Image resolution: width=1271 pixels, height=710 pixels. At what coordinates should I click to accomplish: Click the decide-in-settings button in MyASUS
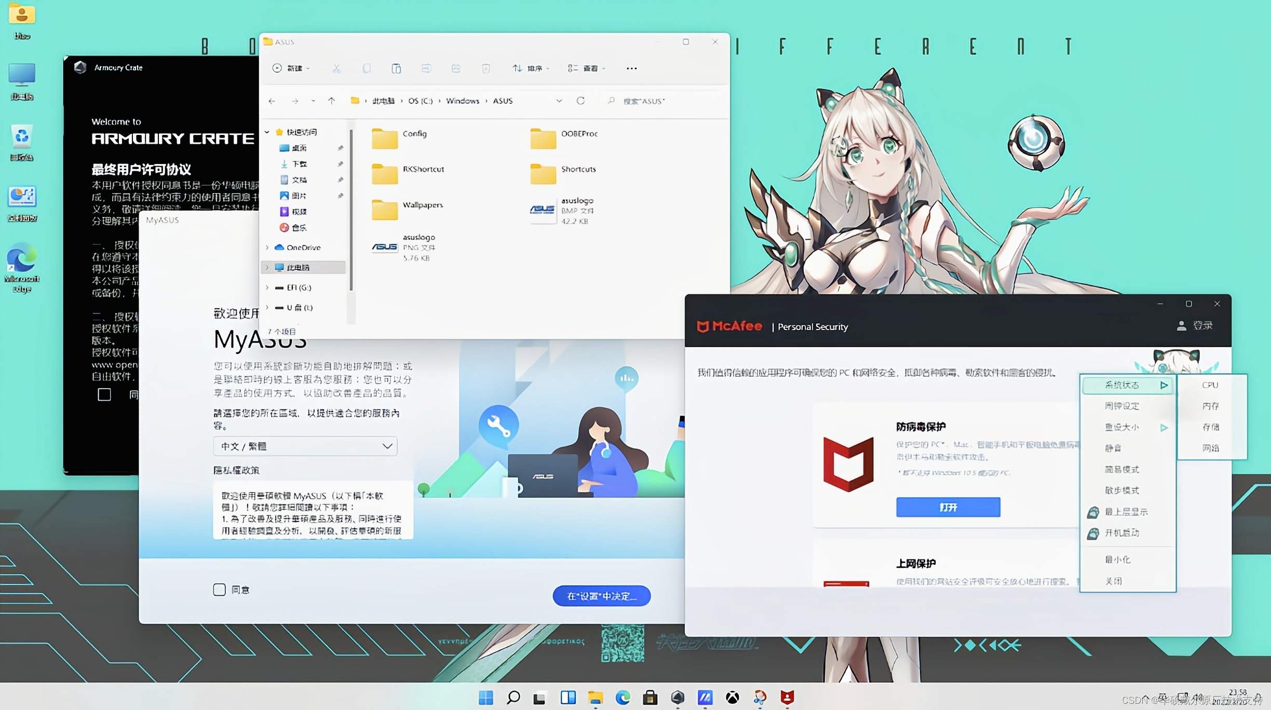tap(601, 596)
